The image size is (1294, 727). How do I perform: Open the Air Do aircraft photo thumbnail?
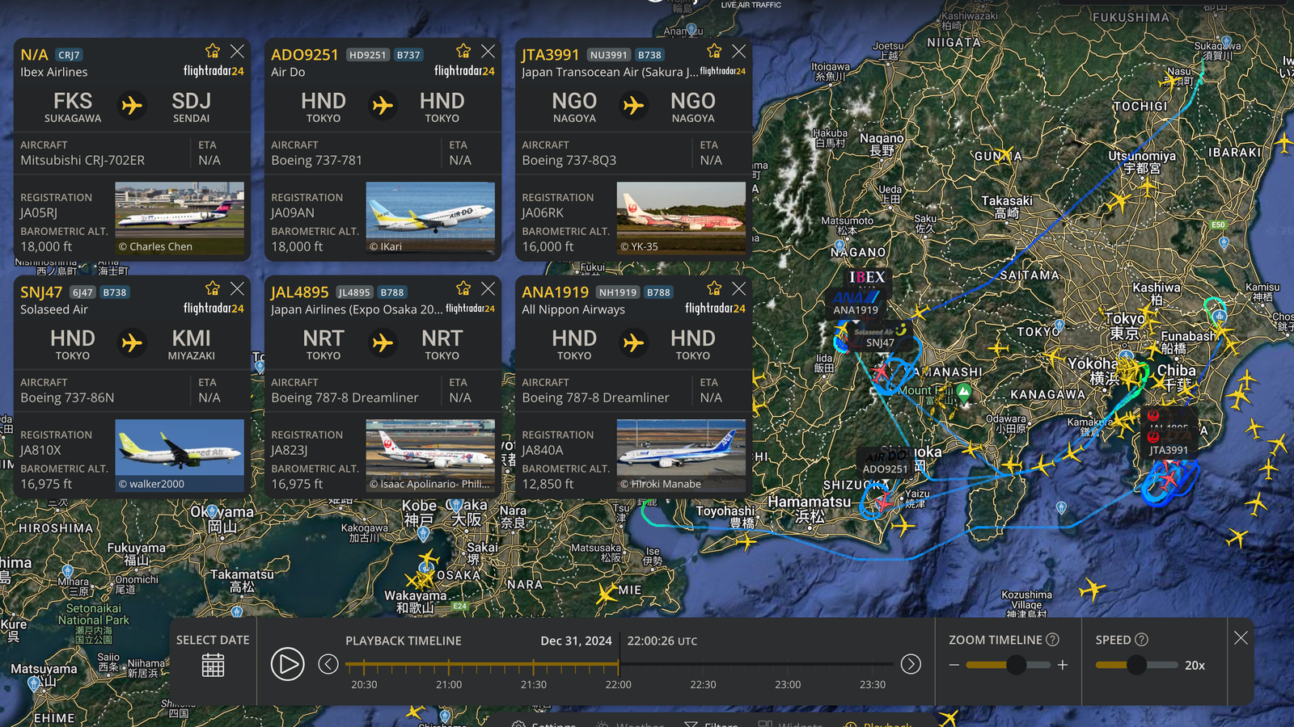click(430, 218)
